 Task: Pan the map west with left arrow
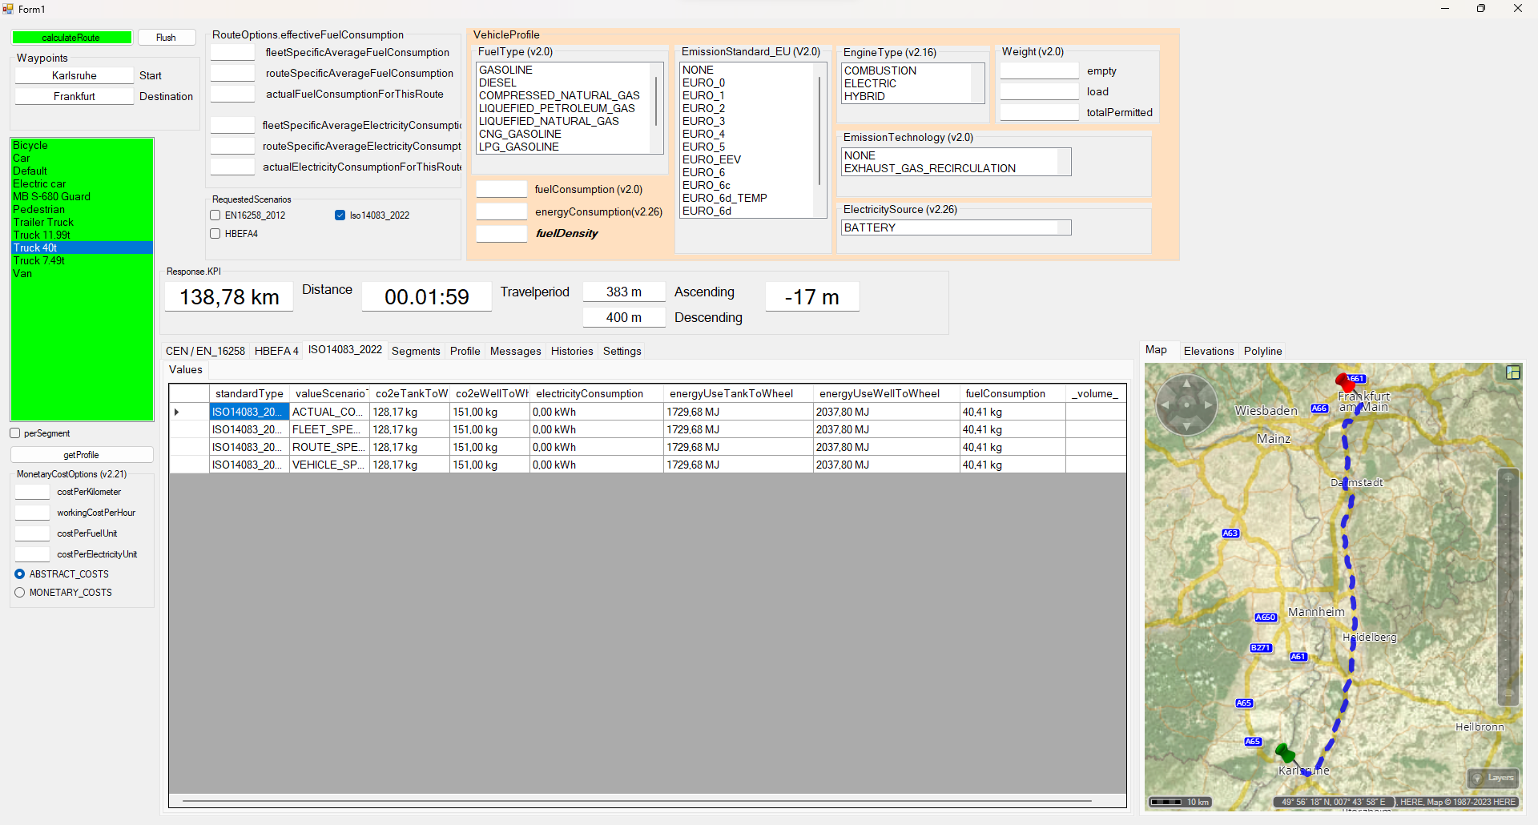[1167, 404]
